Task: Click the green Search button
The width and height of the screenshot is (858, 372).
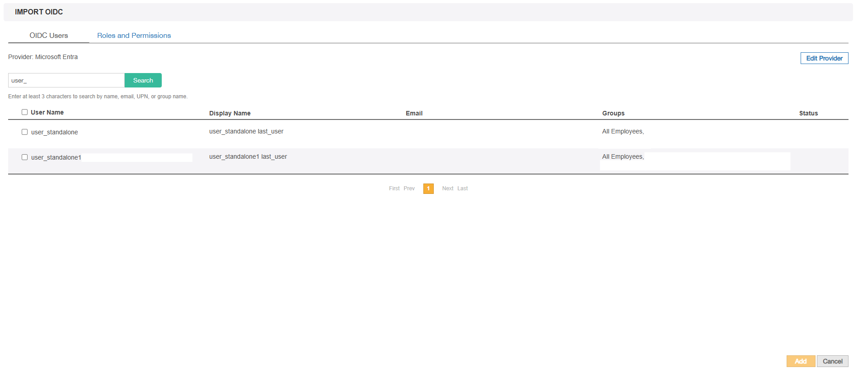Action: [x=143, y=80]
